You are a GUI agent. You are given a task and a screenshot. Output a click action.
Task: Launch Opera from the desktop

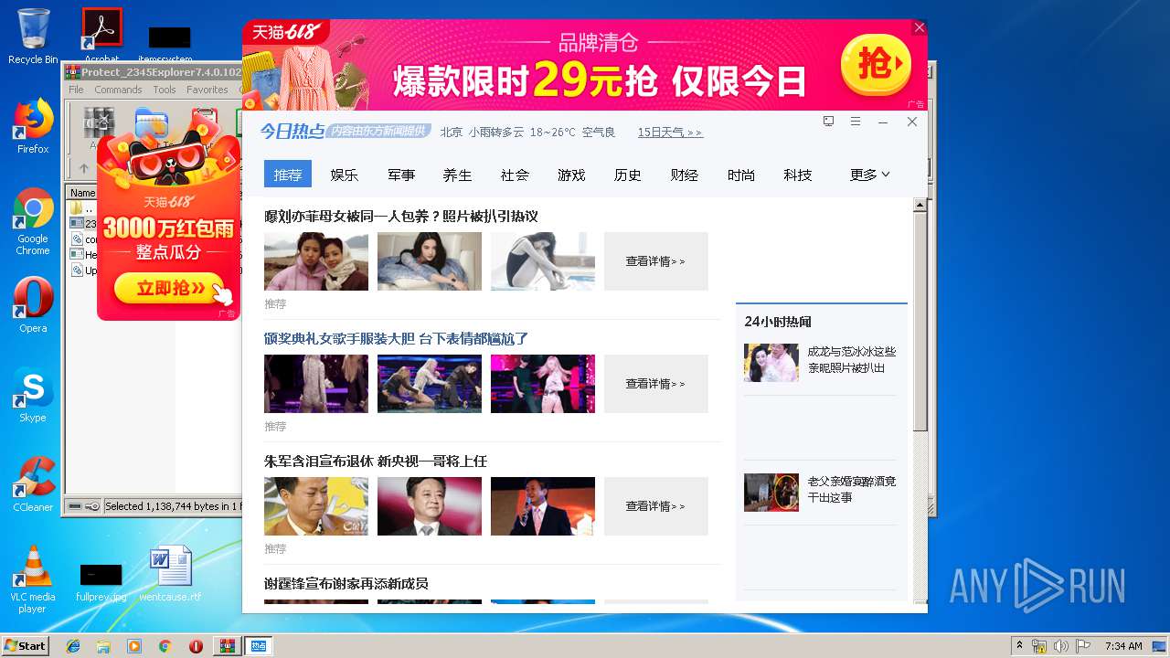click(33, 305)
